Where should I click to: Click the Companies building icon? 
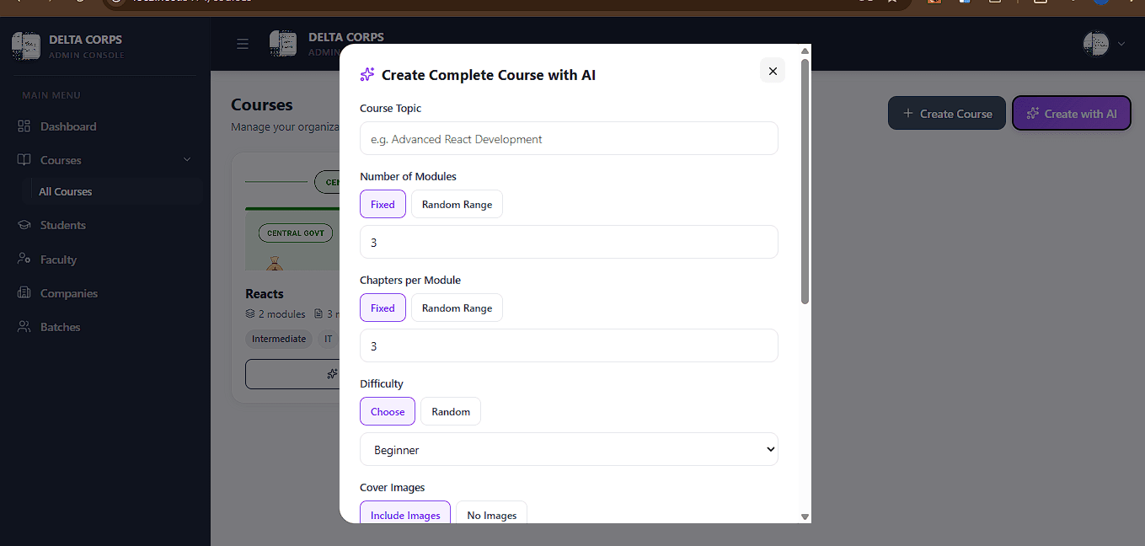[24, 293]
